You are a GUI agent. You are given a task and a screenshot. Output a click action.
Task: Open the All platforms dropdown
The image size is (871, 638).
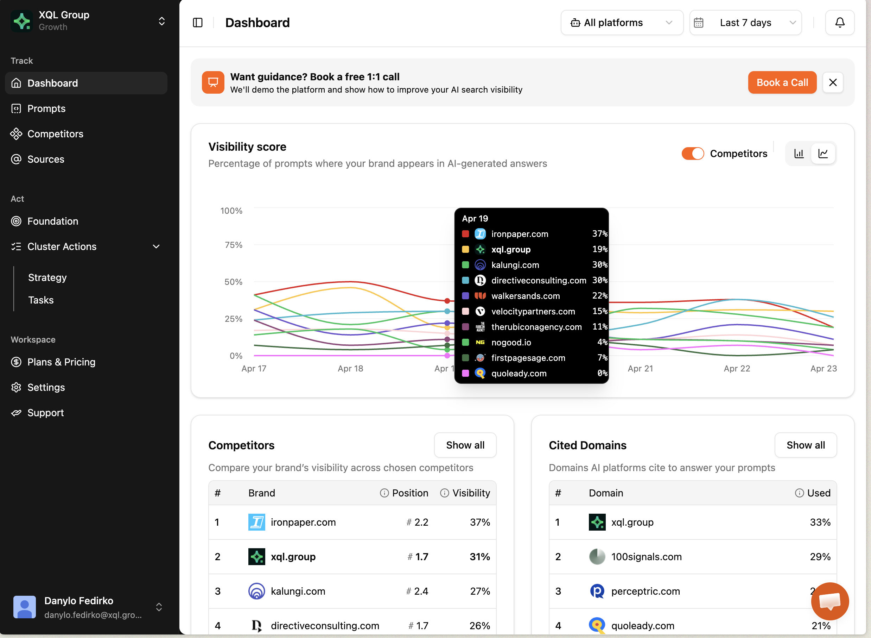pos(622,23)
